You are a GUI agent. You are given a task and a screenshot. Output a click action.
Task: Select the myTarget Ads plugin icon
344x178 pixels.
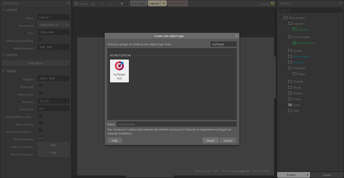(x=119, y=71)
